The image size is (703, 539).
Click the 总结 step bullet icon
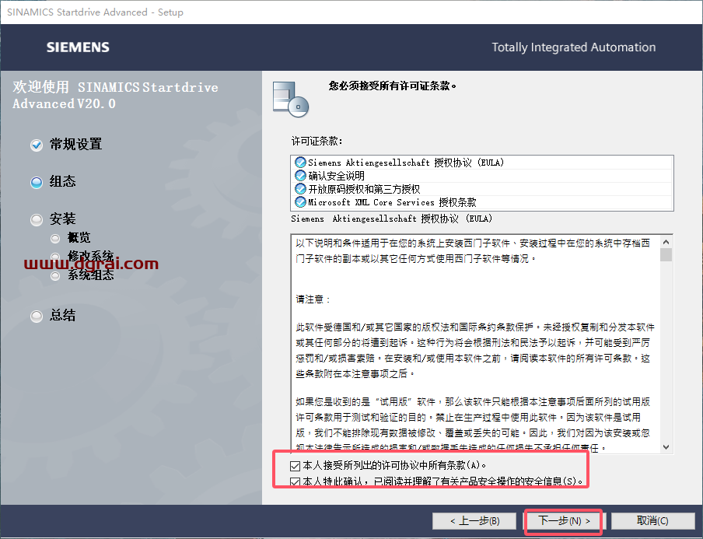click(x=37, y=316)
